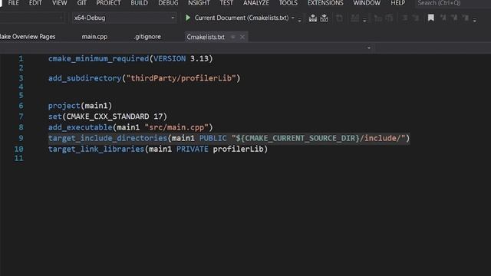Image resolution: width=491 pixels, height=276 pixels.
Task: Click line number 11 in the gutter
Action: click(x=18, y=158)
